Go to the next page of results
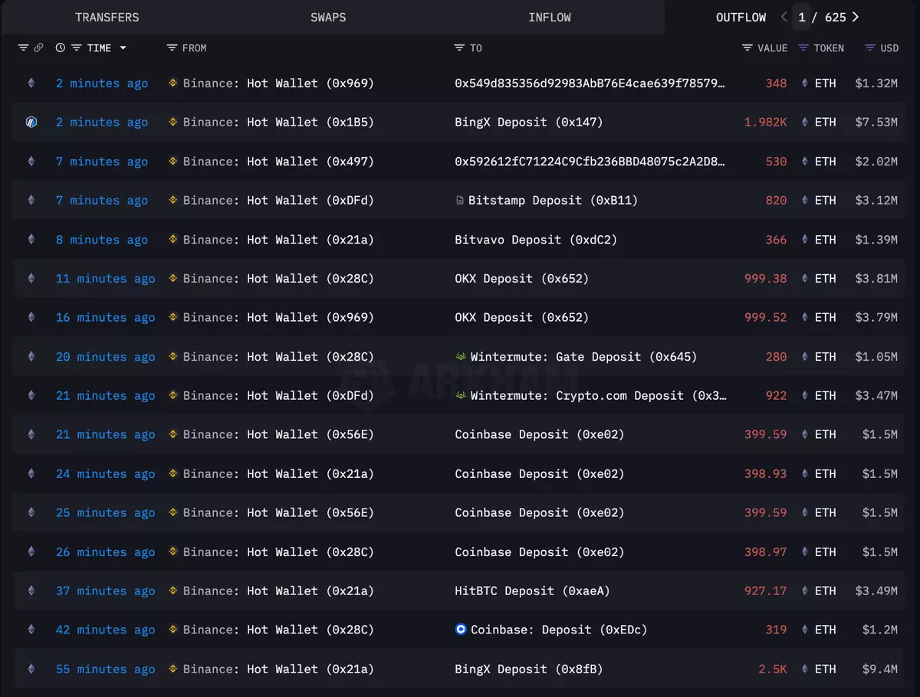This screenshot has width=920, height=697. [856, 17]
